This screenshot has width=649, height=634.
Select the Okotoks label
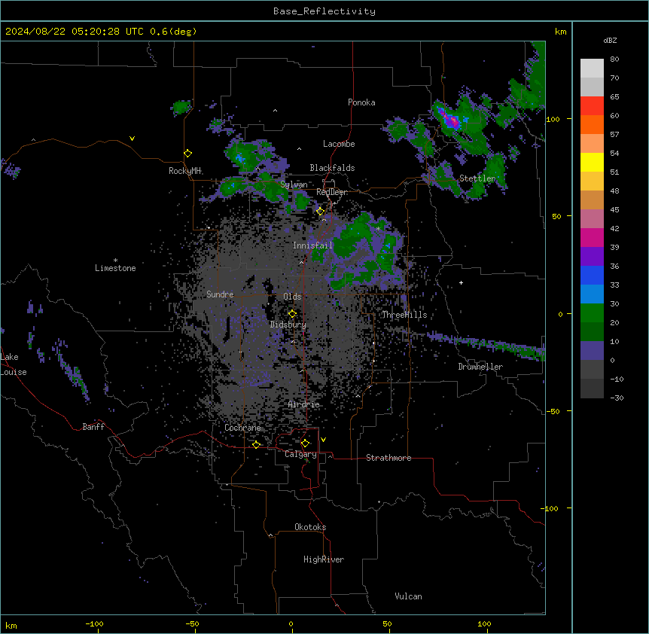click(310, 527)
